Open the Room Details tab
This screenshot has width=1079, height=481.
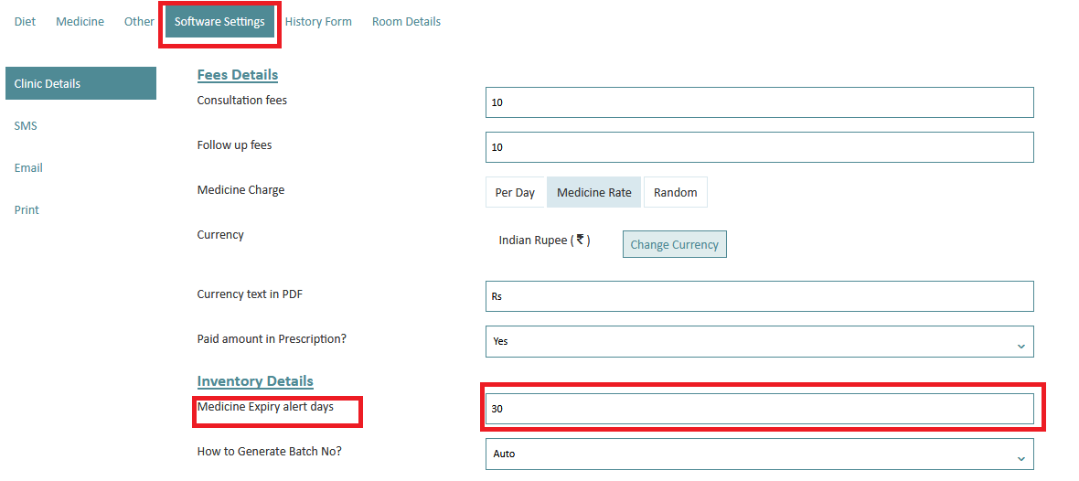click(x=406, y=21)
